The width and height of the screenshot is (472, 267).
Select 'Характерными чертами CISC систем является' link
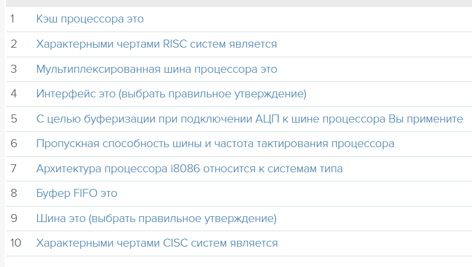point(157,243)
